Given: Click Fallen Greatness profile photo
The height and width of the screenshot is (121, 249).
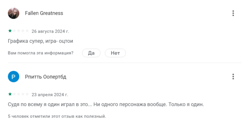Looking at the screenshot, I should click(14, 13).
